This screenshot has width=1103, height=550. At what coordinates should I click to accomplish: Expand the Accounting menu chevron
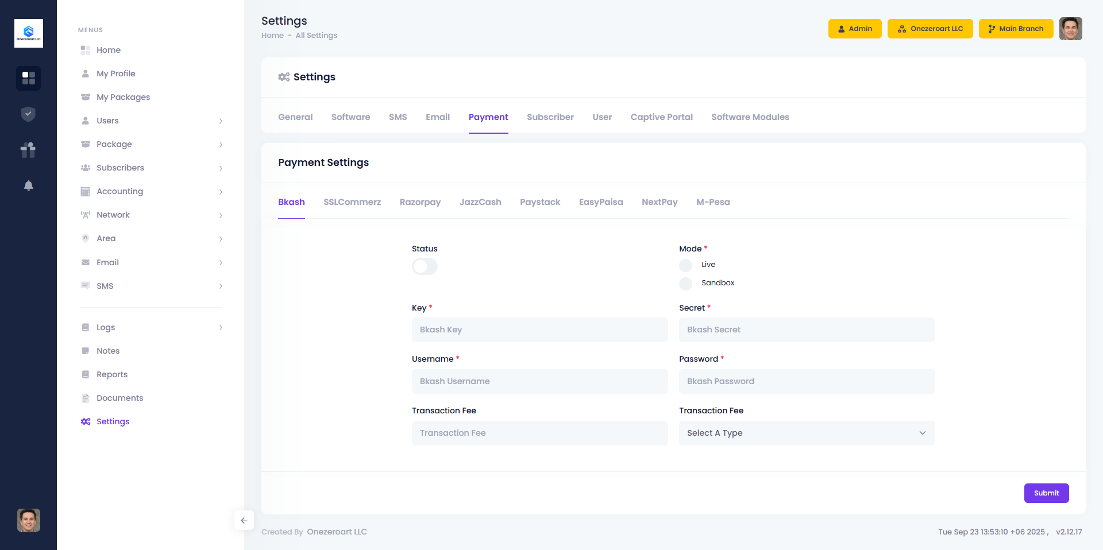(x=221, y=192)
